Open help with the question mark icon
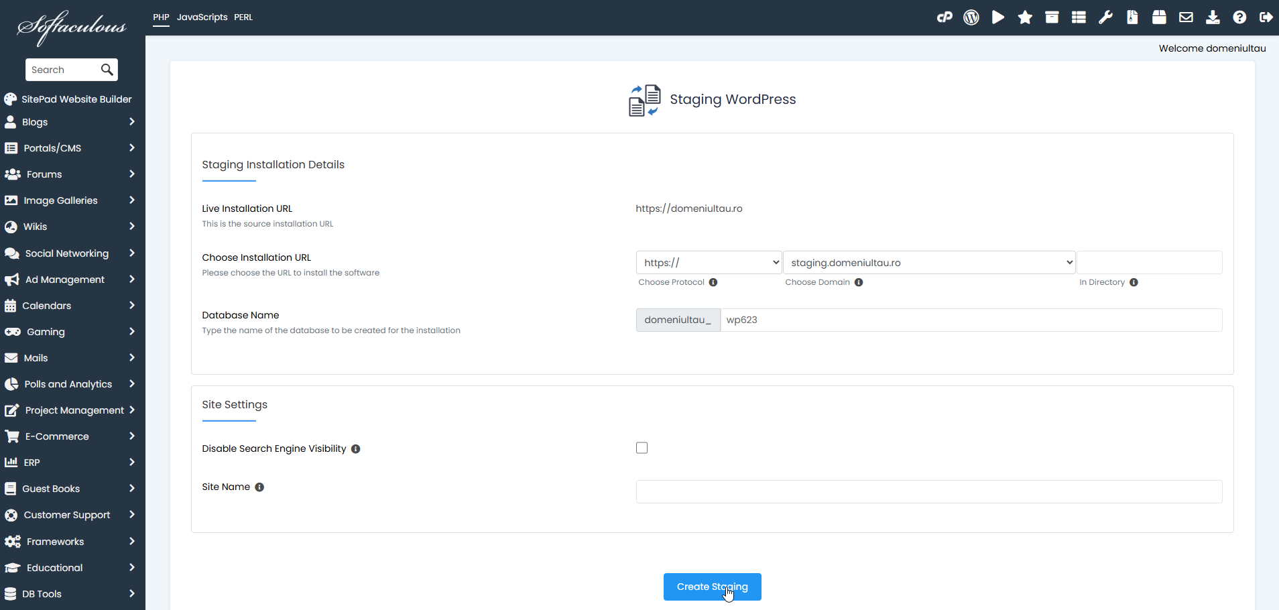The width and height of the screenshot is (1279, 610). coord(1239,17)
